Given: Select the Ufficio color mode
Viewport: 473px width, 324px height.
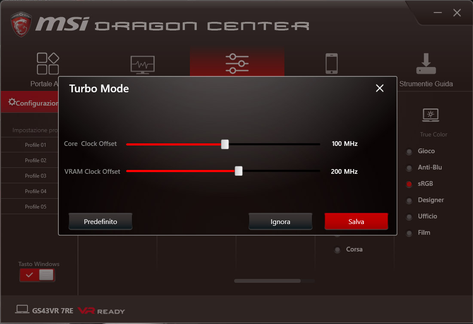Looking at the screenshot, I should 409,217.
